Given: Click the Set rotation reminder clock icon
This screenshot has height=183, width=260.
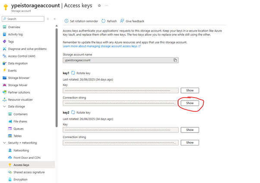Looking at the screenshot, I should (x=67, y=21).
